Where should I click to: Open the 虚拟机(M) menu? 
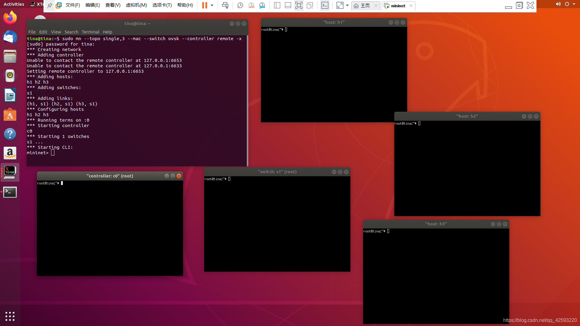136,5
